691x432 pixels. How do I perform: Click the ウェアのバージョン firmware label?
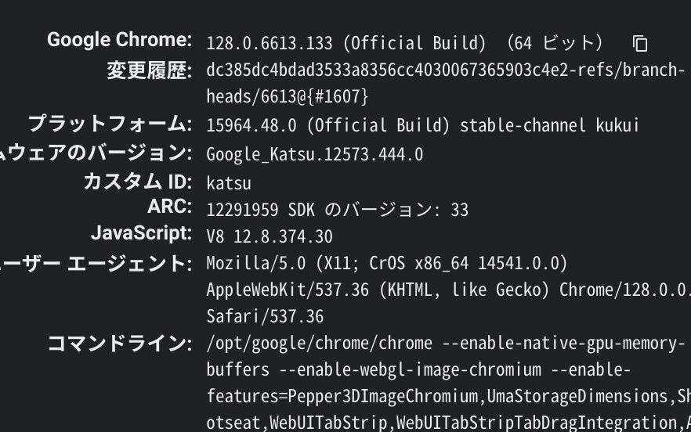(x=96, y=153)
